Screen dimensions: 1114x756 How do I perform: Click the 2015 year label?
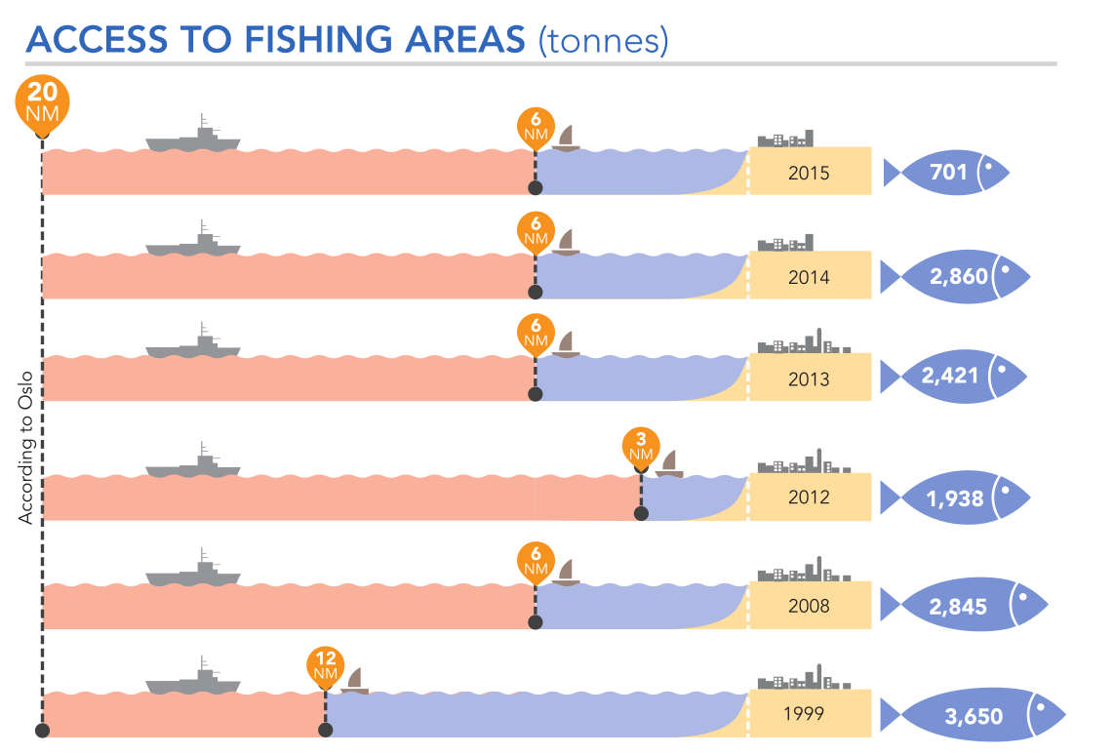[x=809, y=174]
